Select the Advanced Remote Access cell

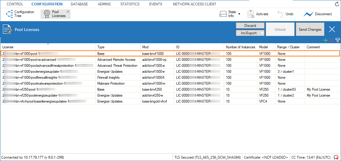tap(118, 60)
